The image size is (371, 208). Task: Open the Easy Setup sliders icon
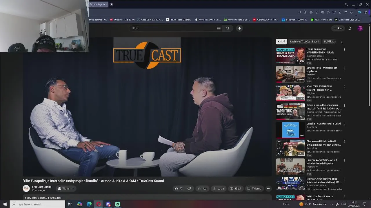tap(346, 12)
